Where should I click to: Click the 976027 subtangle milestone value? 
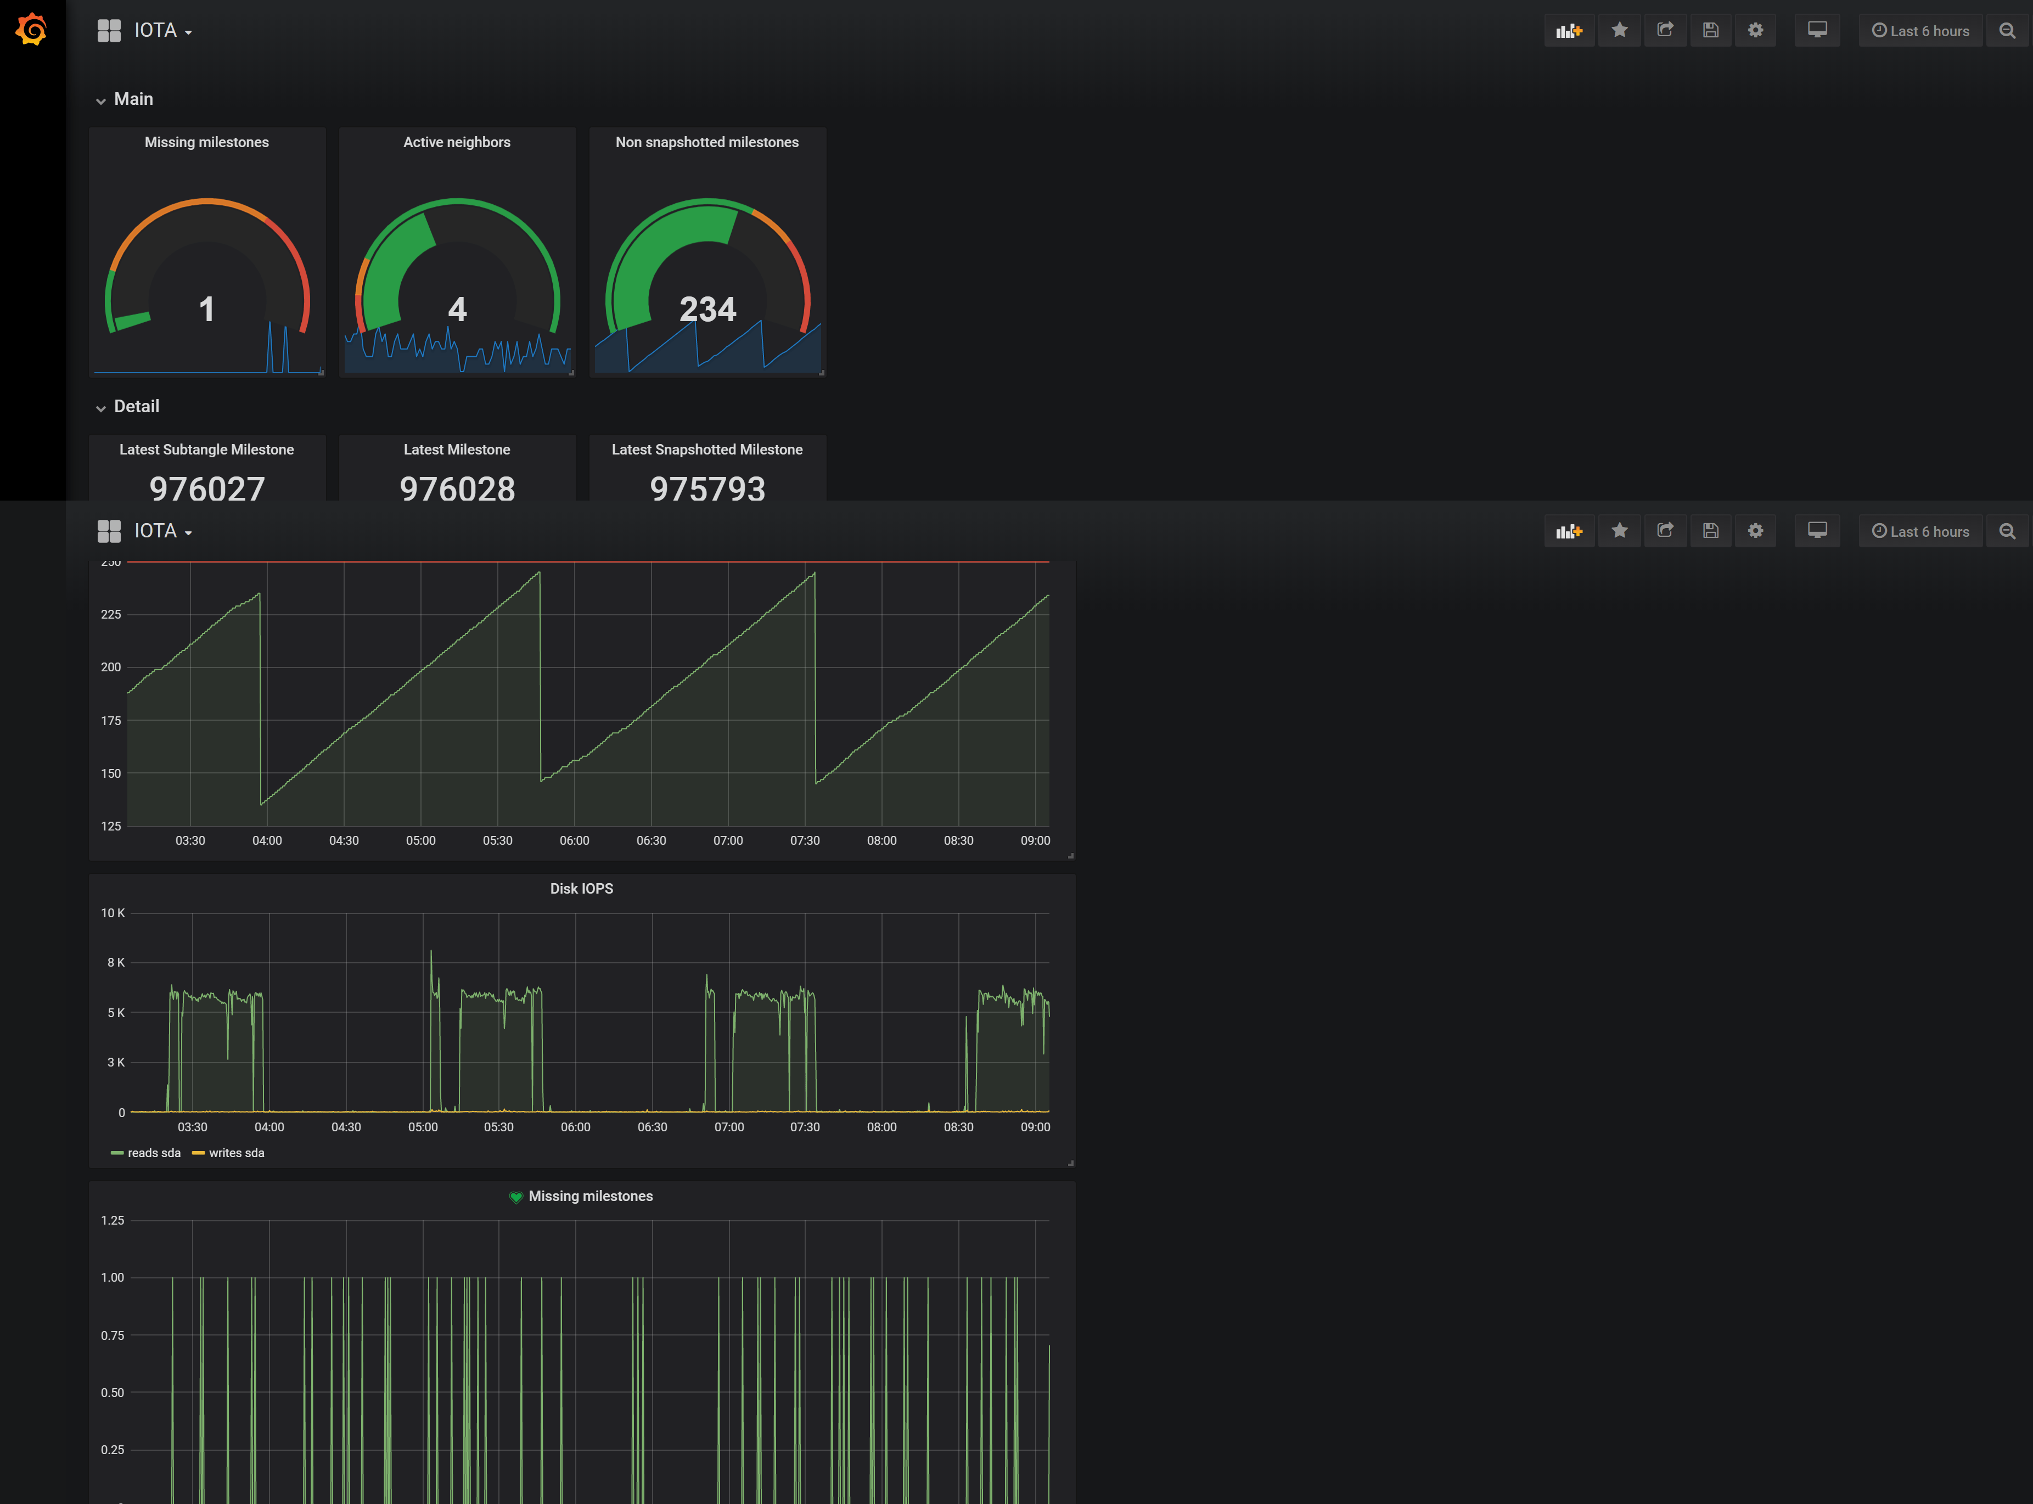point(207,489)
